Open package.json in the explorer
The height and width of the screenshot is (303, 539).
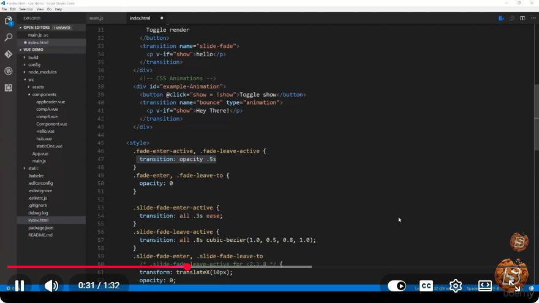(x=40, y=228)
